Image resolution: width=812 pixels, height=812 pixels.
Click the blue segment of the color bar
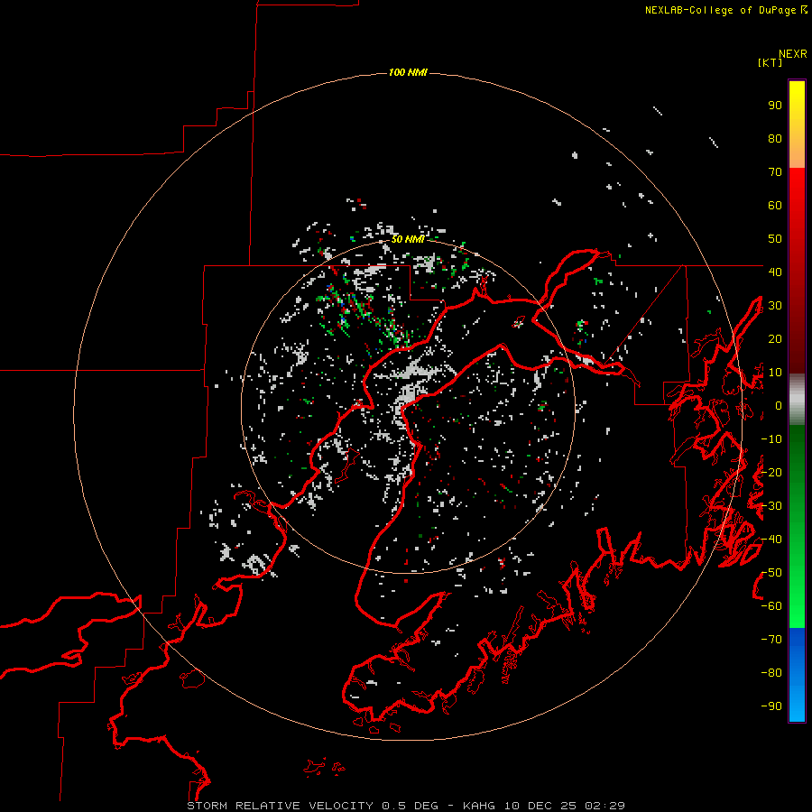point(797,675)
